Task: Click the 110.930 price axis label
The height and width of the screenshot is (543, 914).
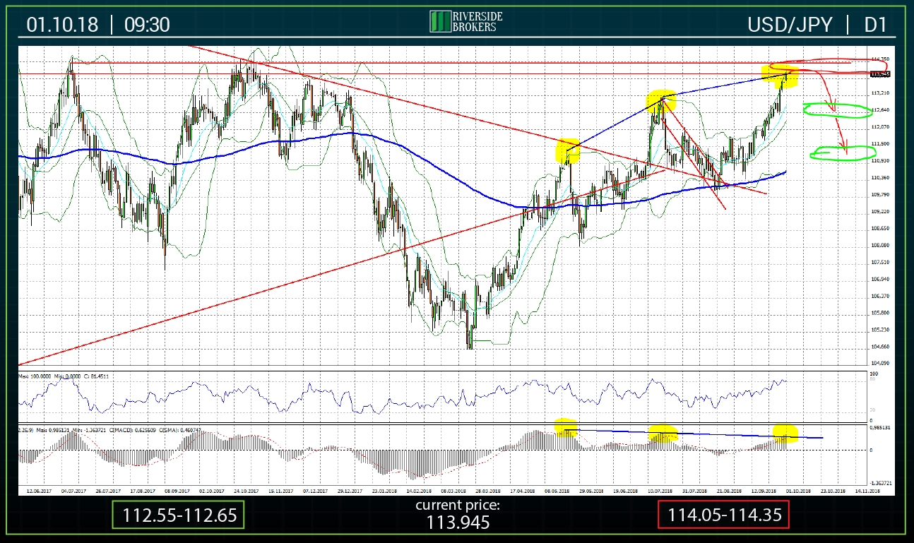Action: pyautogui.click(x=880, y=161)
